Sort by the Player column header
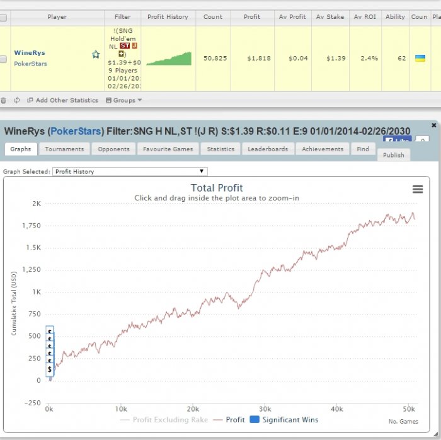The height and width of the screenshot is (440, 441). pyautogui.click(x=57, y=17)
